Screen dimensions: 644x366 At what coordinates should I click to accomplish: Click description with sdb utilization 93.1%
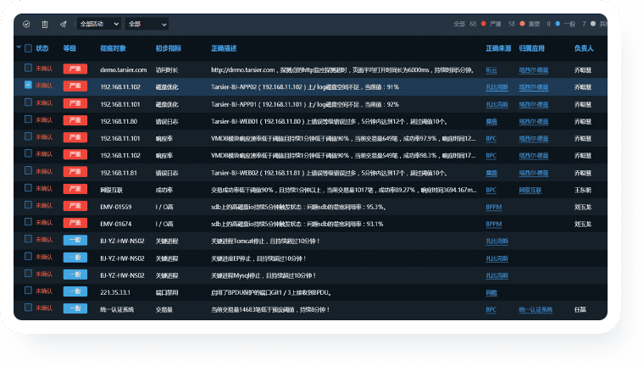[x=297, y=224]
